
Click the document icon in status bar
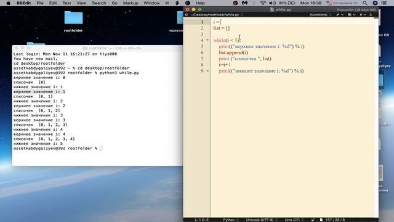[321, 220]
